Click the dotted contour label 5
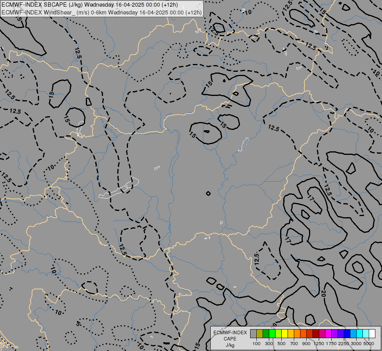This screenshot has width=382, height=351. coord(78,323)
